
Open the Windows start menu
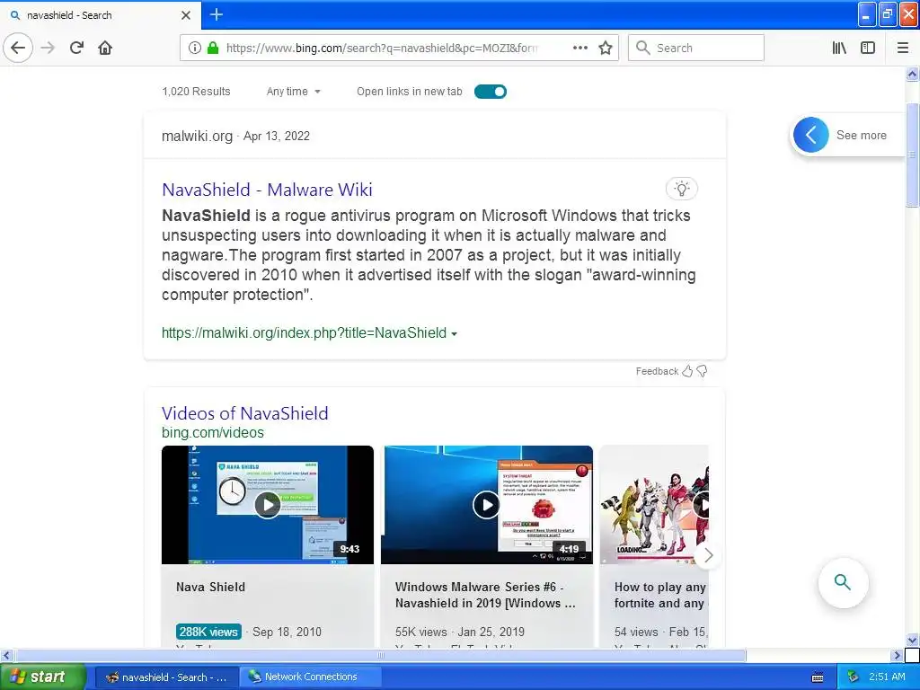42,677
